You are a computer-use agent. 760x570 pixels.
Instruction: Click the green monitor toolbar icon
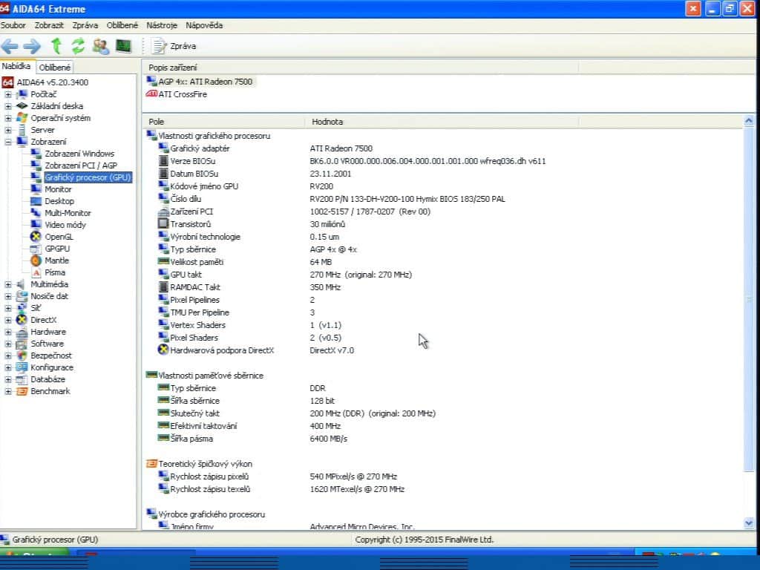pyautogui.click(x=124, y=46)
